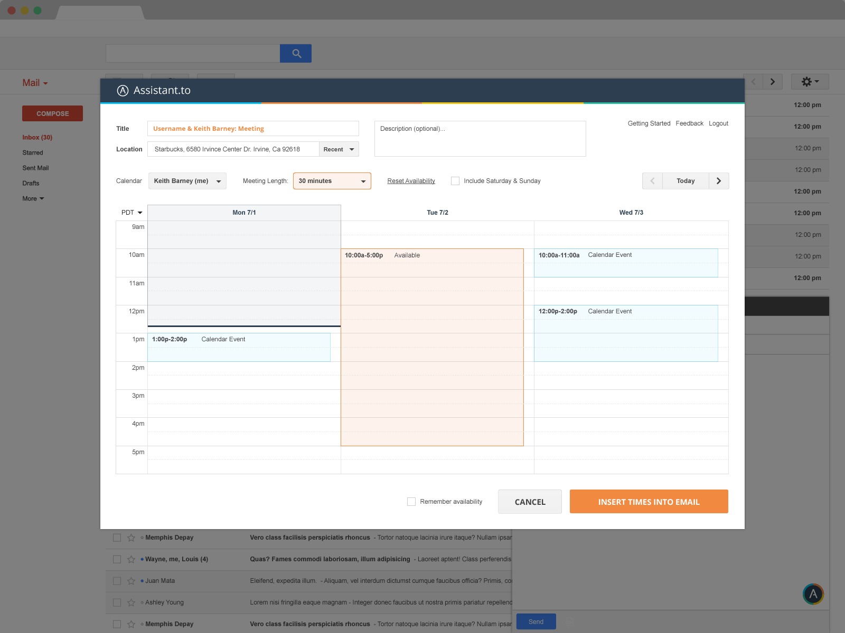Open the settings gear menu
The height and width of the screenshot is (633, 845).
click(x=810, y=82)
